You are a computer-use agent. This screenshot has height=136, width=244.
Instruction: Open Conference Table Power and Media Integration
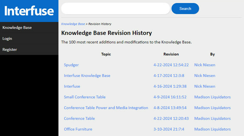pos(106,108)
